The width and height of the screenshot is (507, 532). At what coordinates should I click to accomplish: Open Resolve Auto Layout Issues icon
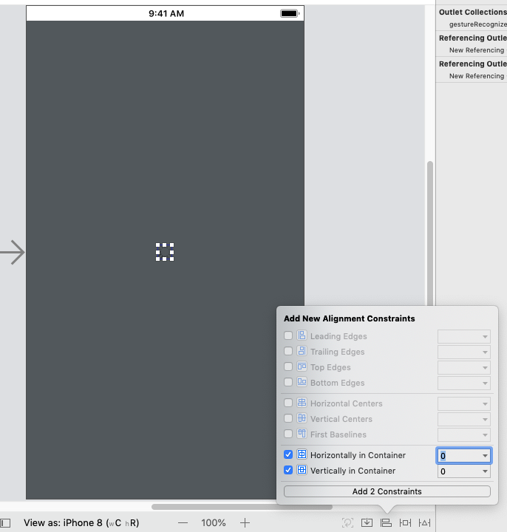pos(424,523)
